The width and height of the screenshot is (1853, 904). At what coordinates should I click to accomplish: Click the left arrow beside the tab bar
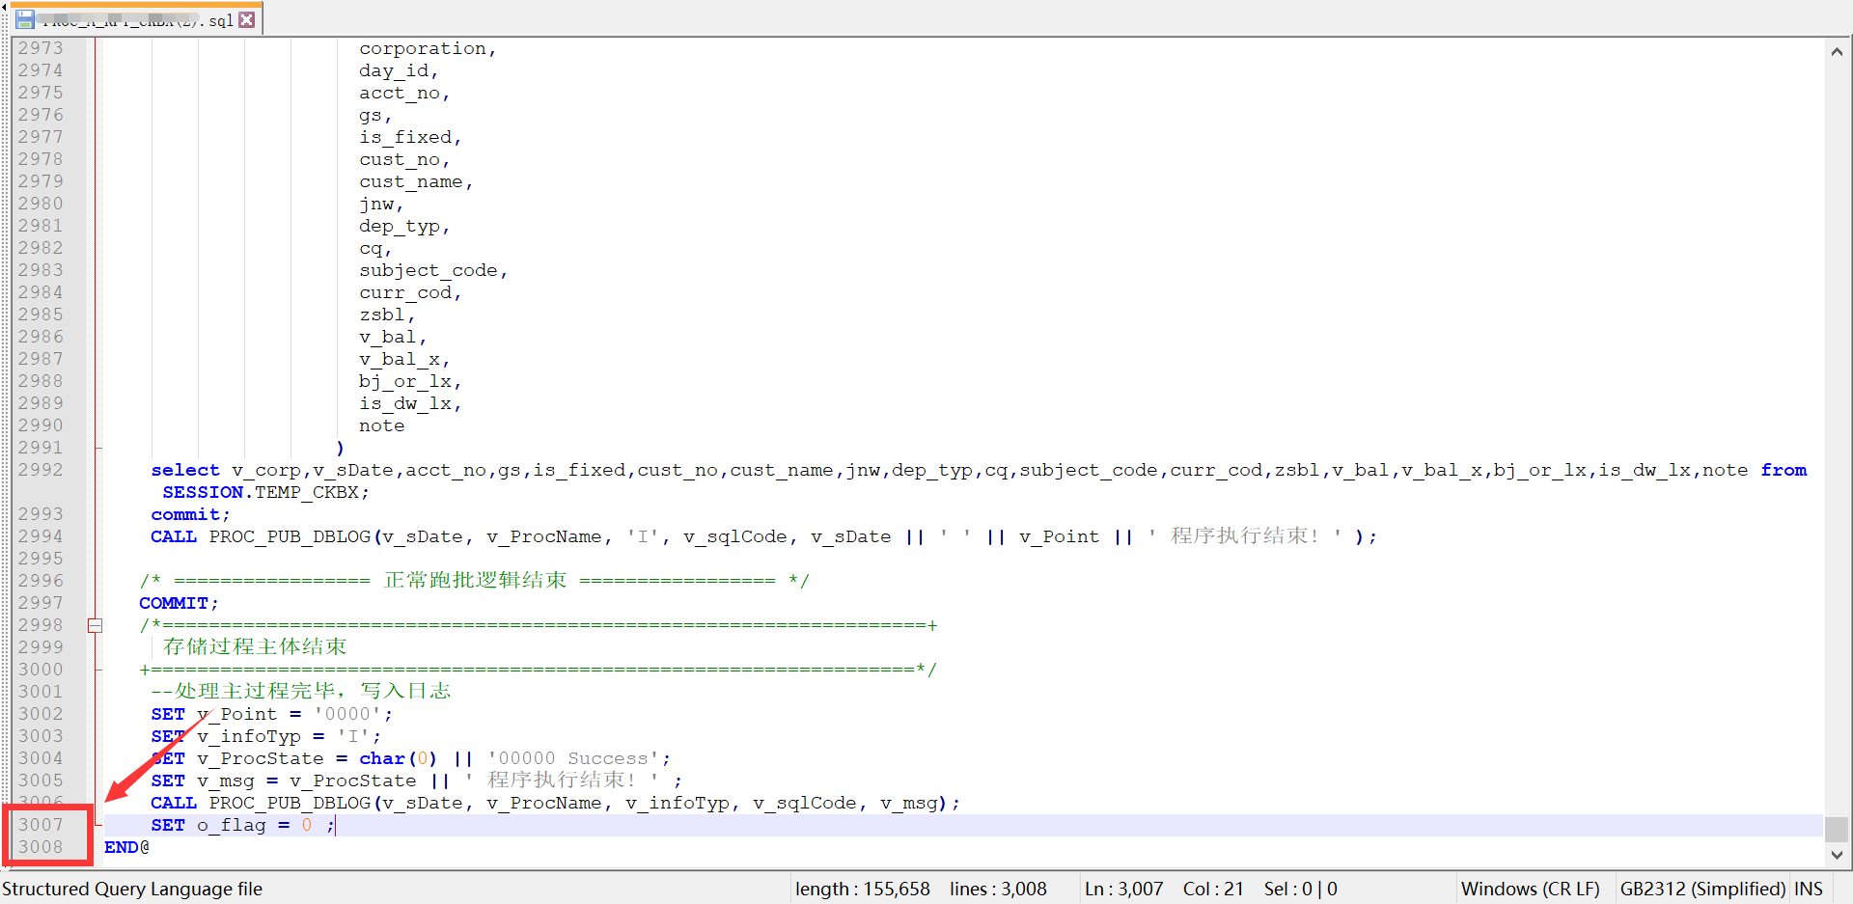4,8
